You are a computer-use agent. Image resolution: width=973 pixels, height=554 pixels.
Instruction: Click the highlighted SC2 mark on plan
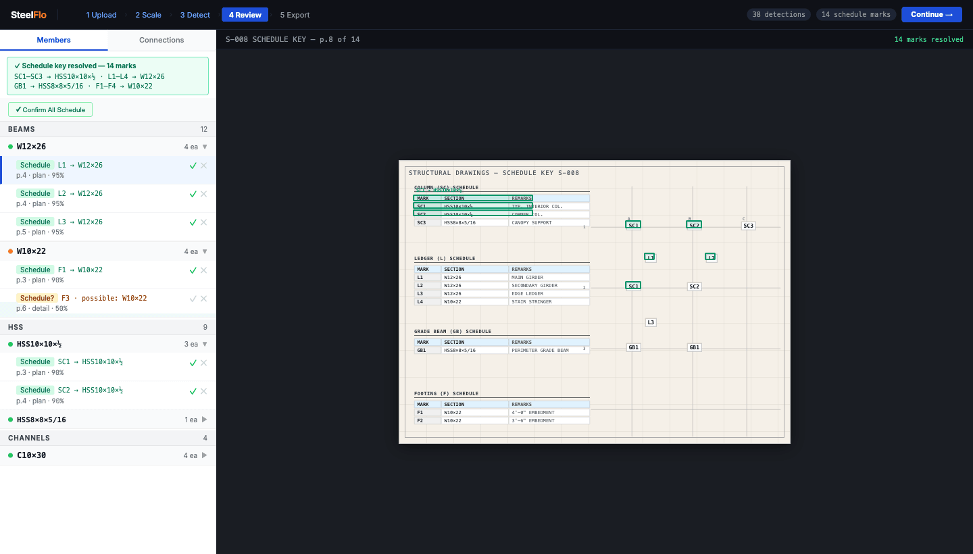pos(694,225)
